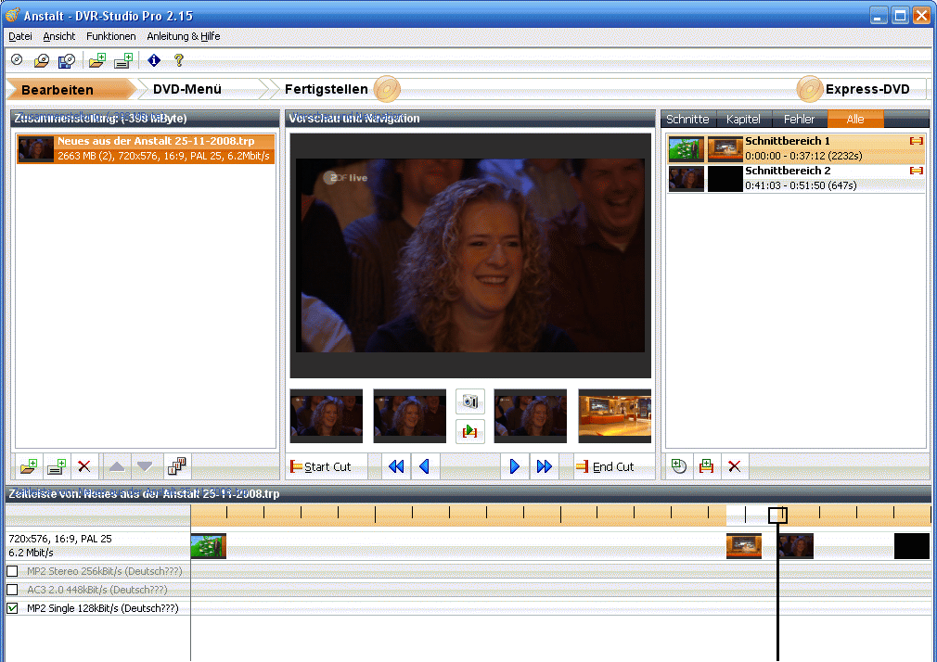
Task: Check the AC3 2.0 448kBit/s audio track
Action: (x=12, y=590)
